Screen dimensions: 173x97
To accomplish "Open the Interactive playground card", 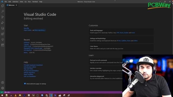I will pyautogui.click(x=106, y=77).
